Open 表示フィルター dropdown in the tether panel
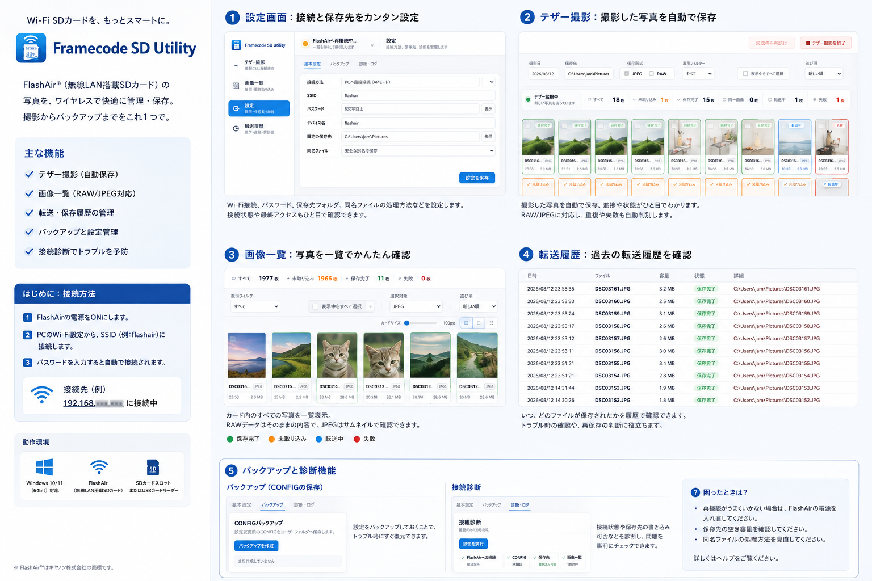Viewport: 872px width, 581px height. click(698, 74)
